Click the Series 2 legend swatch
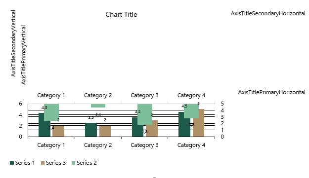 pyautogui.click(x=73, y=163)
